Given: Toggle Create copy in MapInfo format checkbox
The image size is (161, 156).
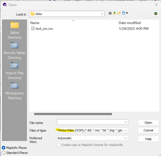Looking at the screenshot, I should [x=59, y=145].
